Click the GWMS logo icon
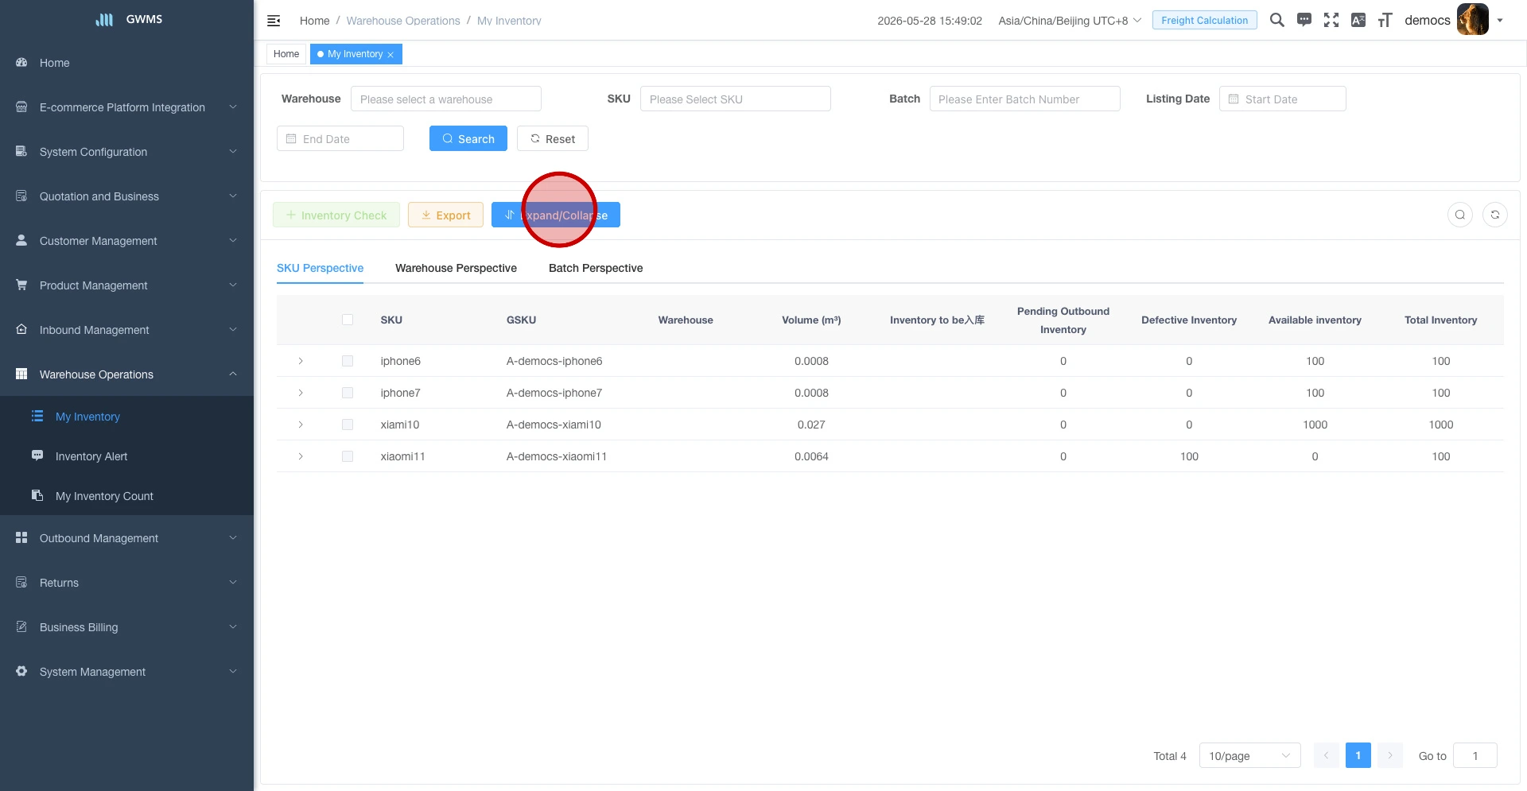Screen dimensions: 1527x791 (104, 19)
